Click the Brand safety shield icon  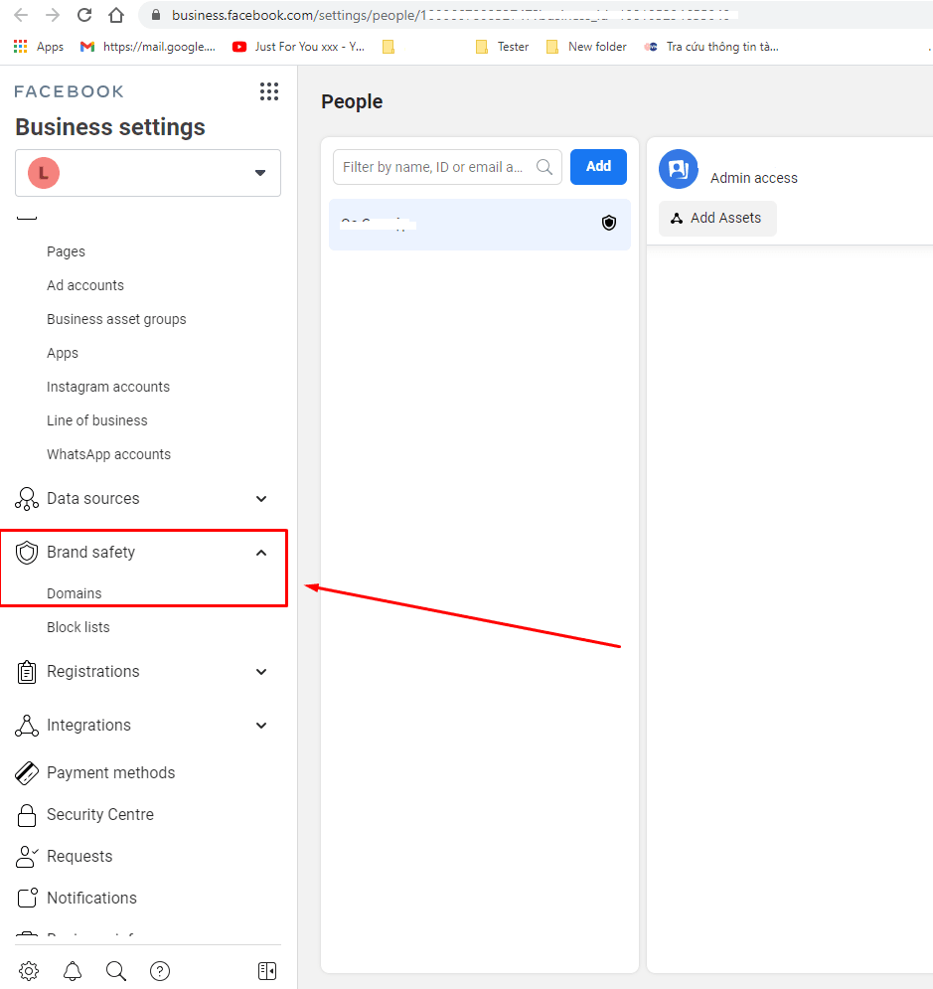click(x=27, y=553)
